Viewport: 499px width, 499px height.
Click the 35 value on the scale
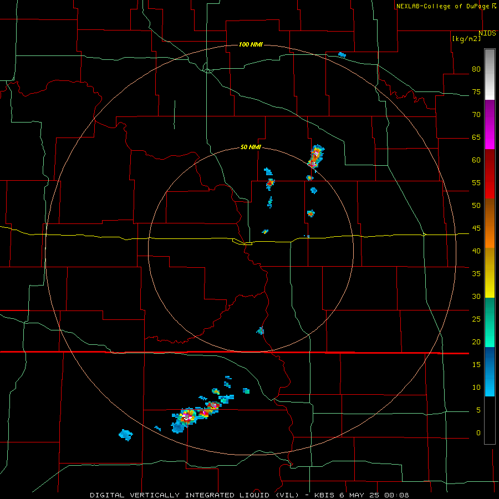(476, 274)
